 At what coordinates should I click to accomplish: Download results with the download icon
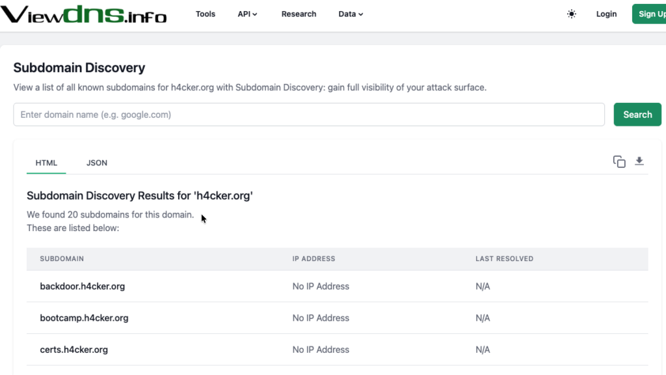639,161
